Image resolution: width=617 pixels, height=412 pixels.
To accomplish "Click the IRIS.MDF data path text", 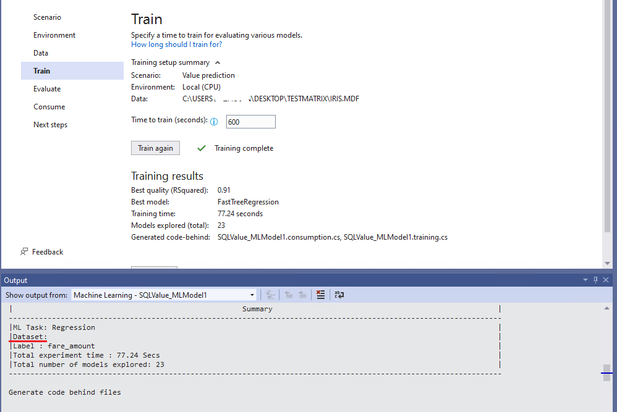I will [271, 99].
